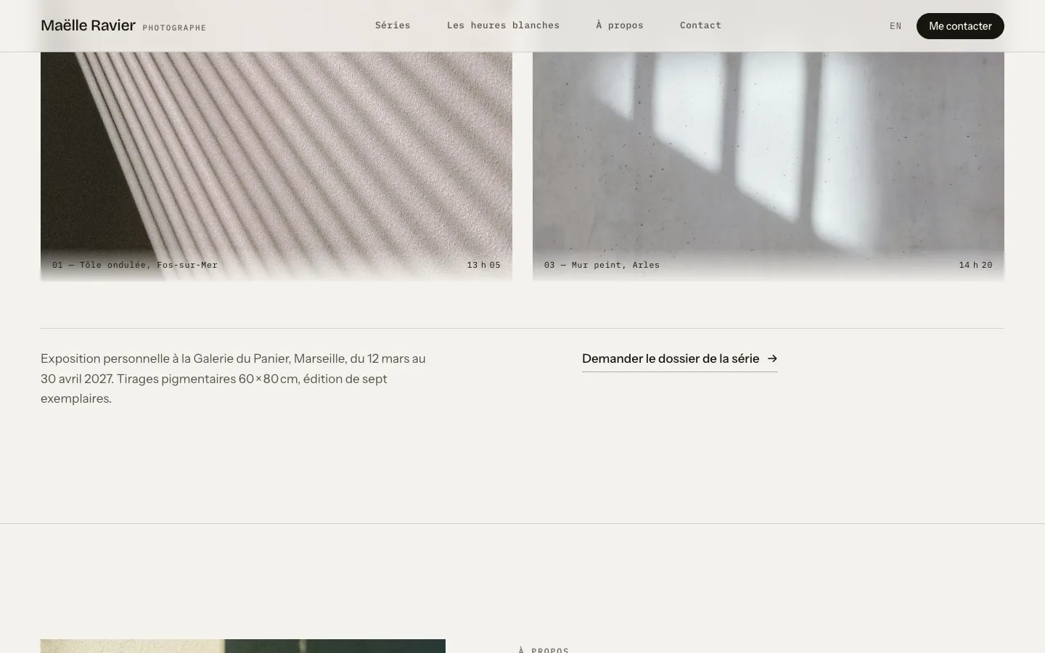Viewport: 1045px width, 653px height.
Task: Select Contact in the top navigation
Action: [x=700, y=25]
